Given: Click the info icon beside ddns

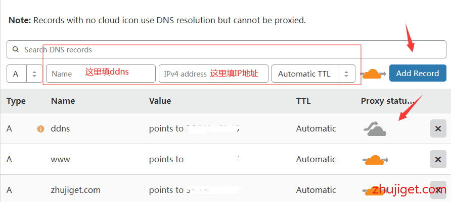Looking at the screenshot, I should 40,129.
